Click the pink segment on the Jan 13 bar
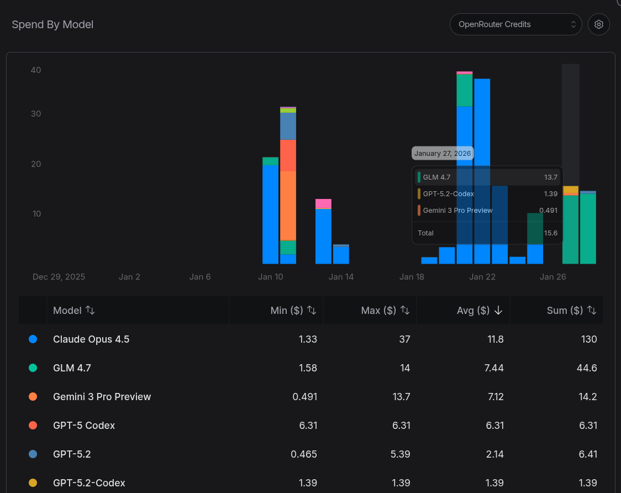 point(323,203)
